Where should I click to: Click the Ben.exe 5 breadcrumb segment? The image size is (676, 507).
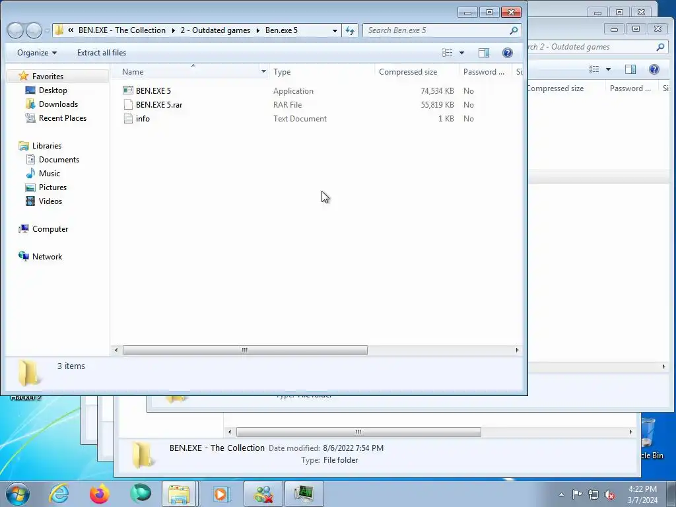point(281,30)
